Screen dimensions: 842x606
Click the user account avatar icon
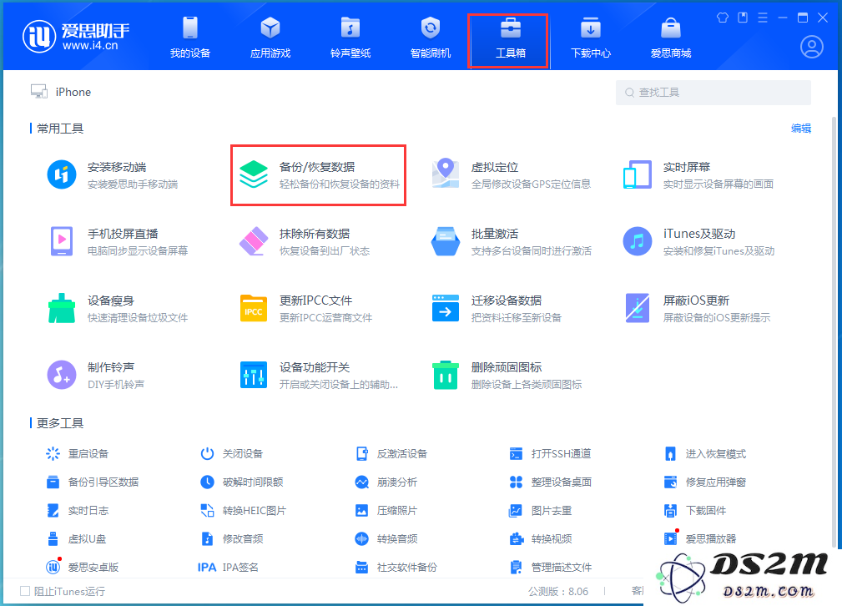811,47
